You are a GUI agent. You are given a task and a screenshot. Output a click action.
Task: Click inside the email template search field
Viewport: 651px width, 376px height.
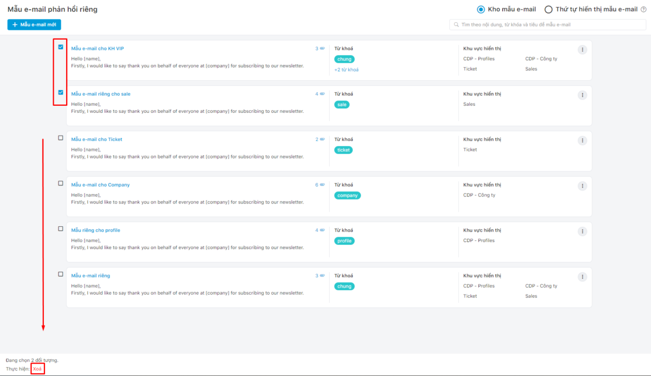(542, 24)
